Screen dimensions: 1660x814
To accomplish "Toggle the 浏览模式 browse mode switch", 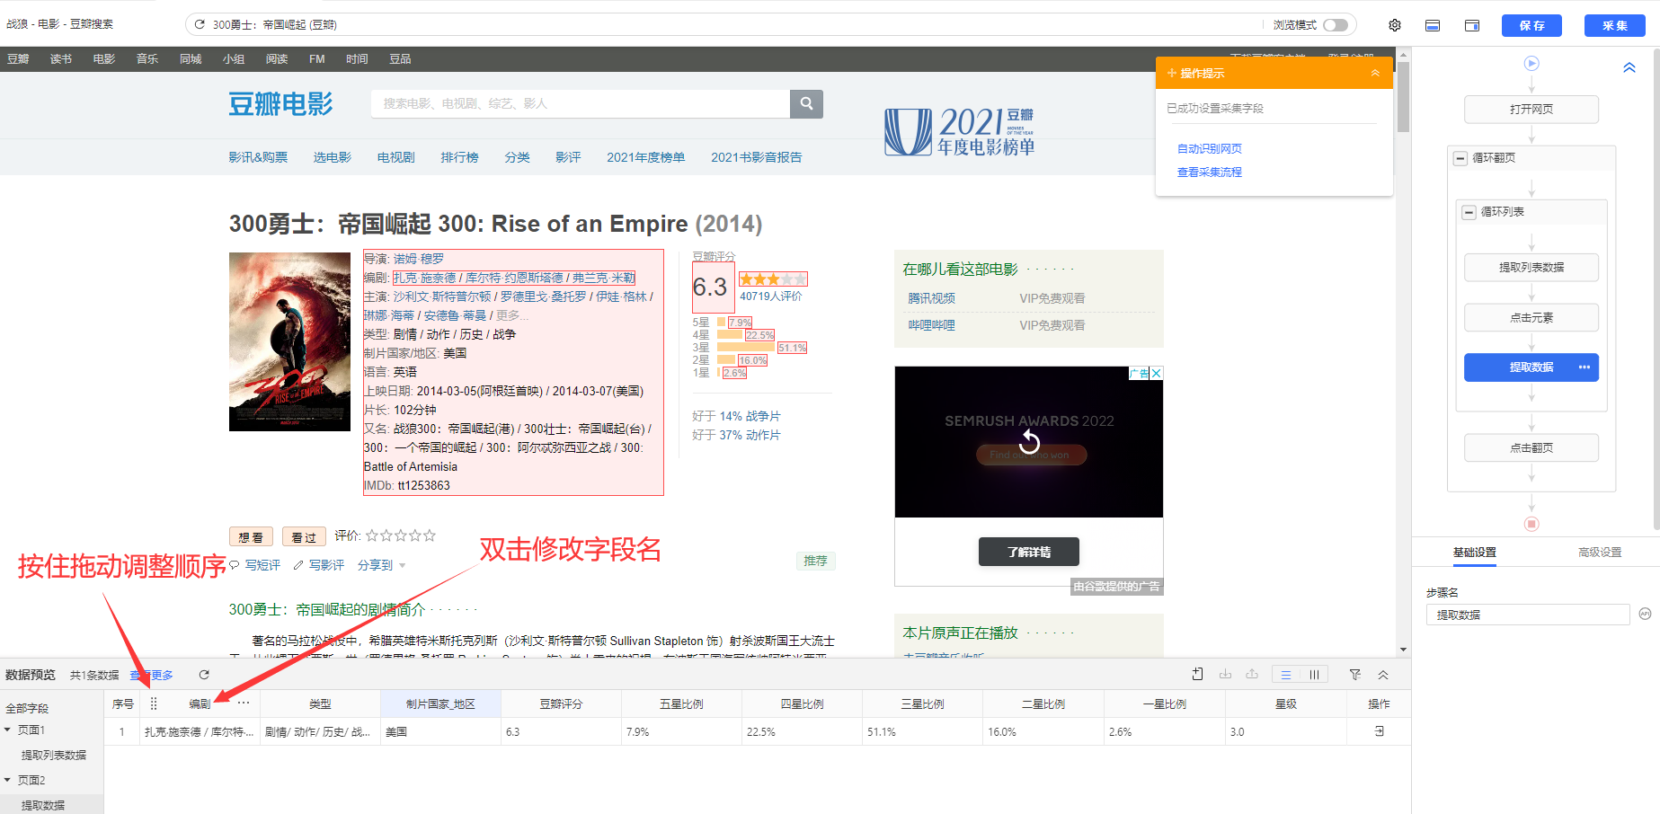I will 1336,25.
